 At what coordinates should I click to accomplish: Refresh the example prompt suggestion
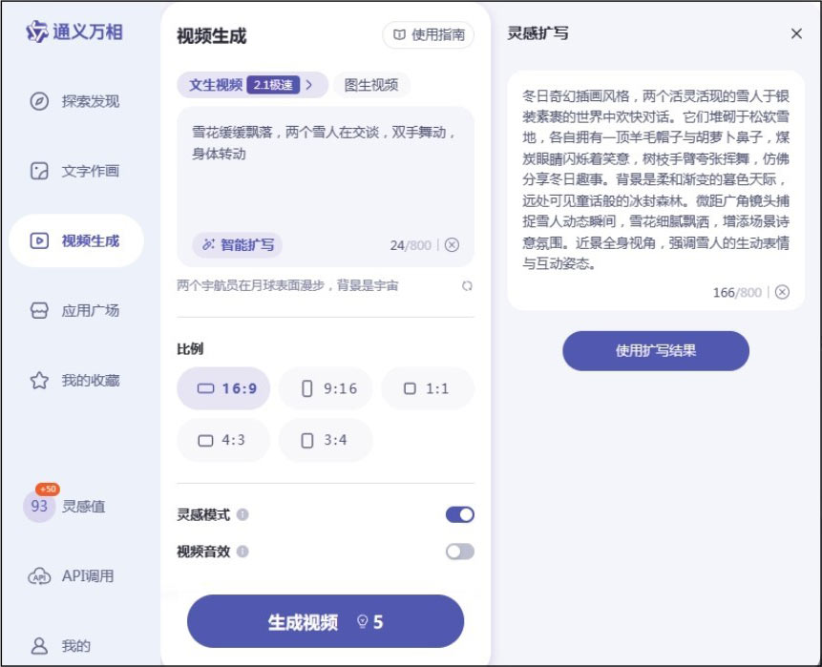pyautogui.click(x=467, y=285)
